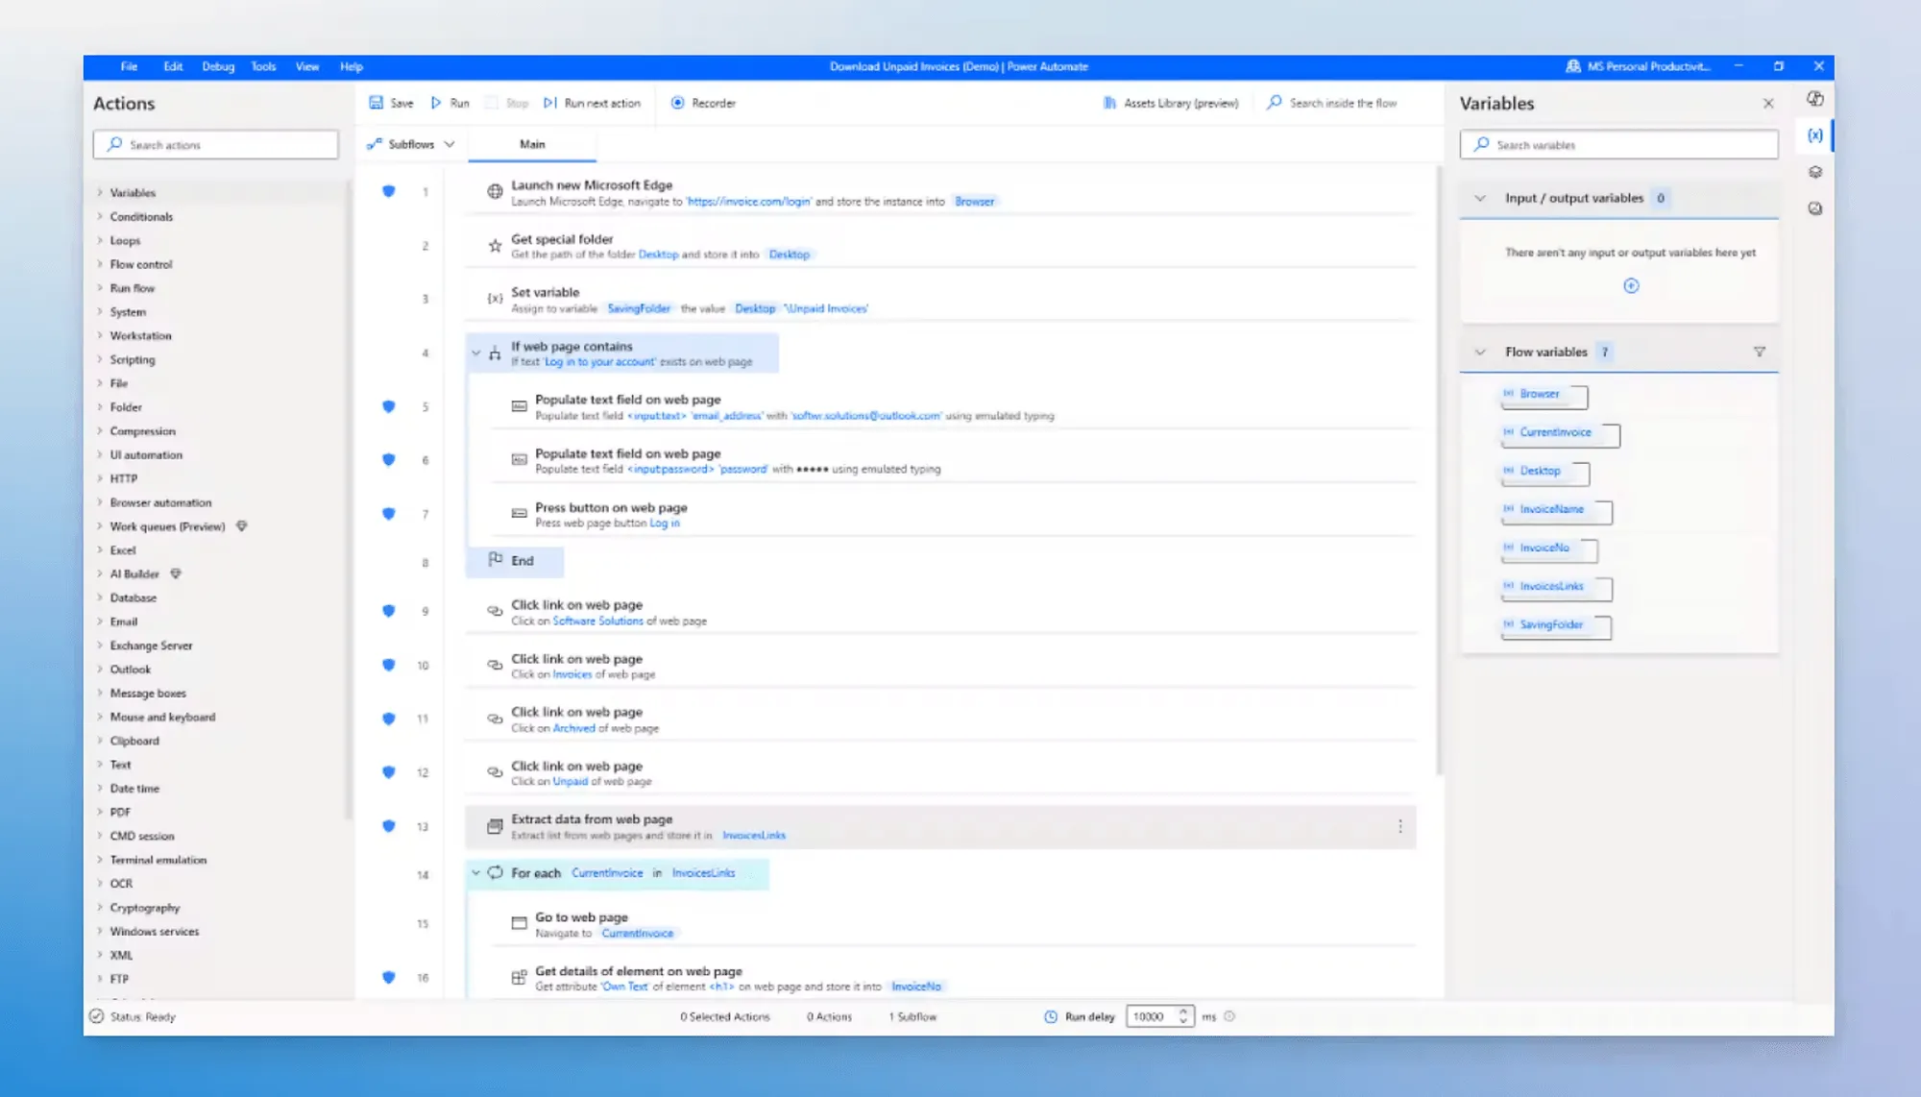Image resolution: width=1921 pixels, height=1097 pixels.
Task: Click the Get details of element action icon
Action: [519, 978]
